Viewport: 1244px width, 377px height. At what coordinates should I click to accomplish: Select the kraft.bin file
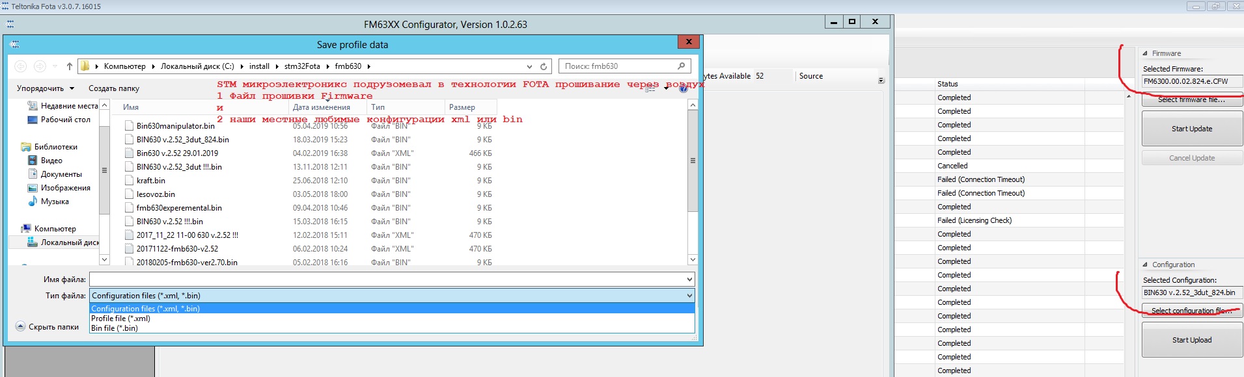[150, 181]
